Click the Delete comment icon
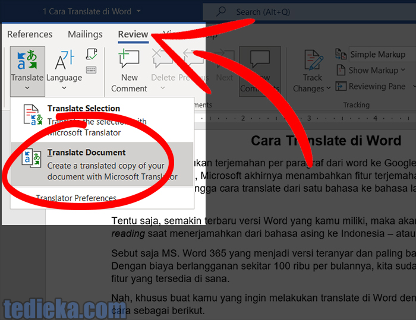The height and width of the screenshot is (320, 416). (162, 58)
